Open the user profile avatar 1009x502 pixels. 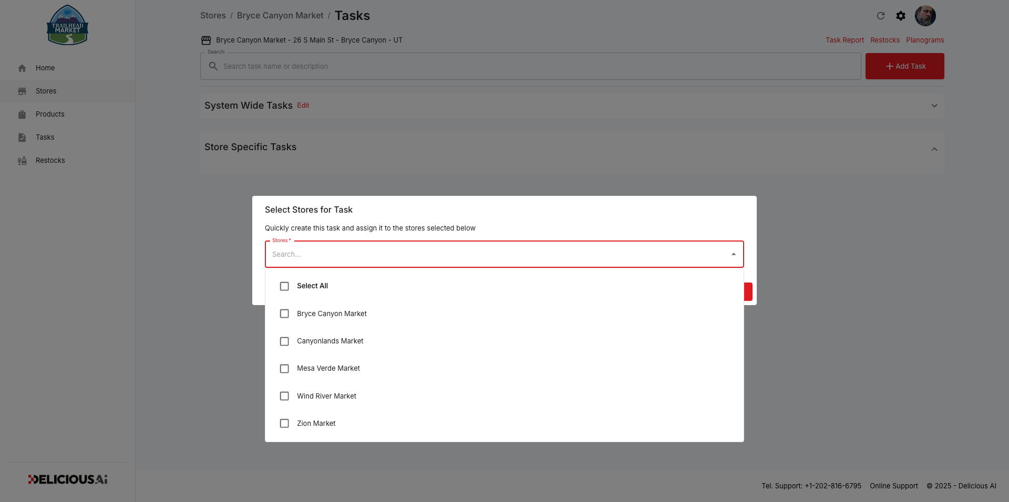click(x=925, y=16)
